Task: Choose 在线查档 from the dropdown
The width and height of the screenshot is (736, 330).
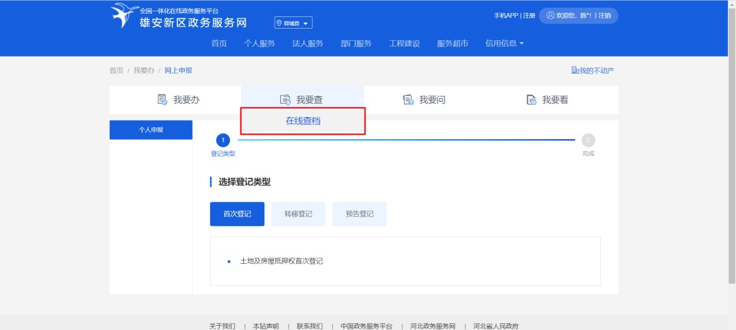Action: 303,121
